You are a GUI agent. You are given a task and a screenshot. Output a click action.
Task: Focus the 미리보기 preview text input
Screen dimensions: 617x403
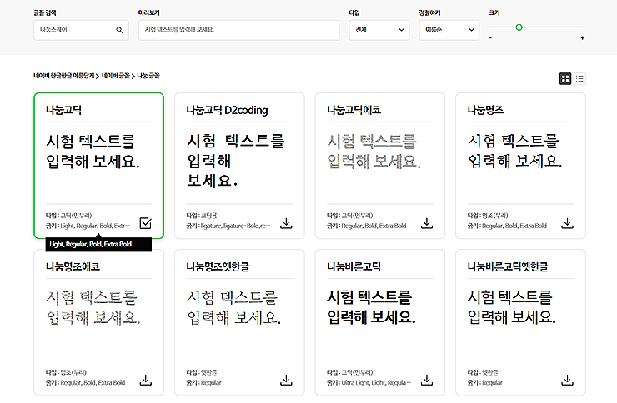(238, 30)
